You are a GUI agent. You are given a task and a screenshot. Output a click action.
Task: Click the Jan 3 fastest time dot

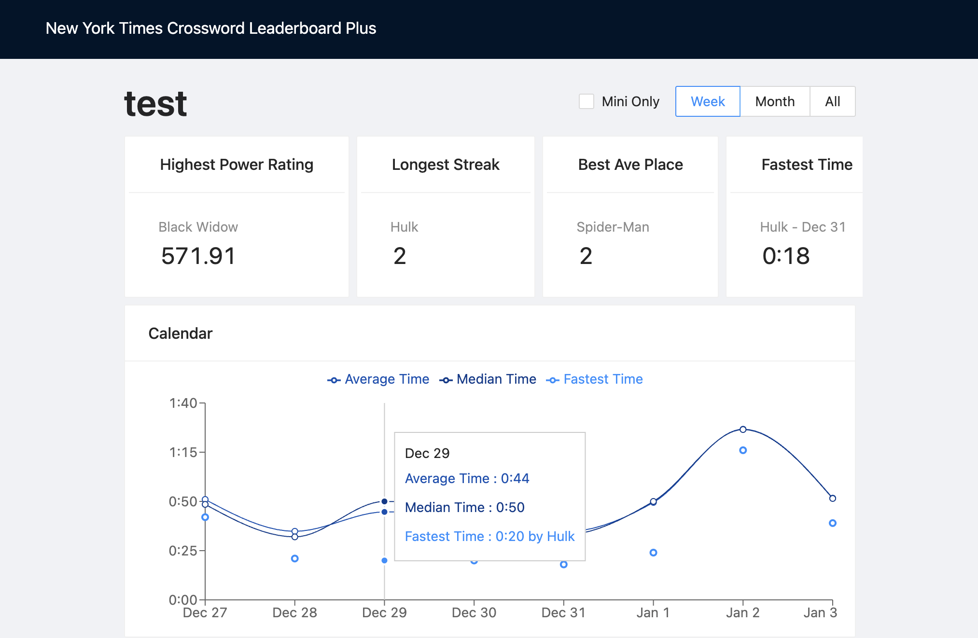832,523
